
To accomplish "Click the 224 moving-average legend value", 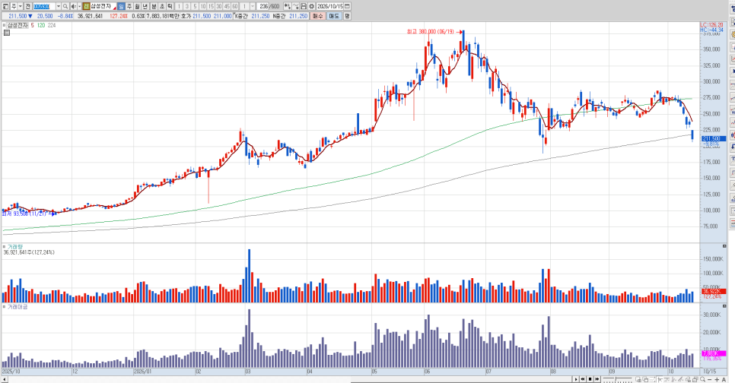I will tap(52, 25).
